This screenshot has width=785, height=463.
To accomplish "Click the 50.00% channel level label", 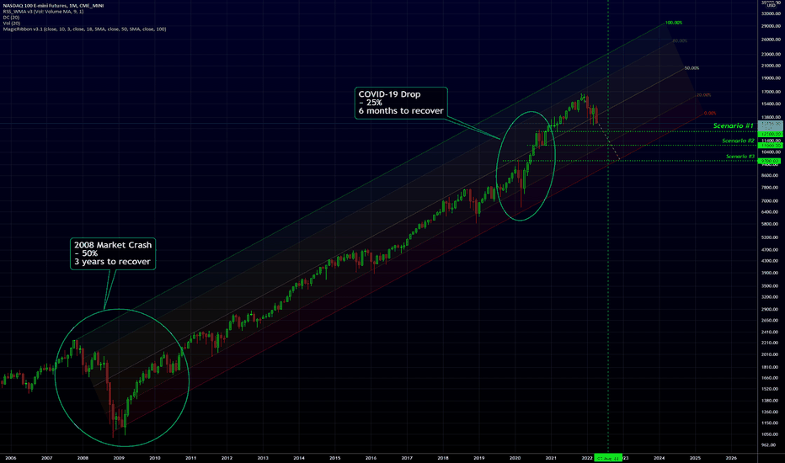I will [x=692, y=68].
